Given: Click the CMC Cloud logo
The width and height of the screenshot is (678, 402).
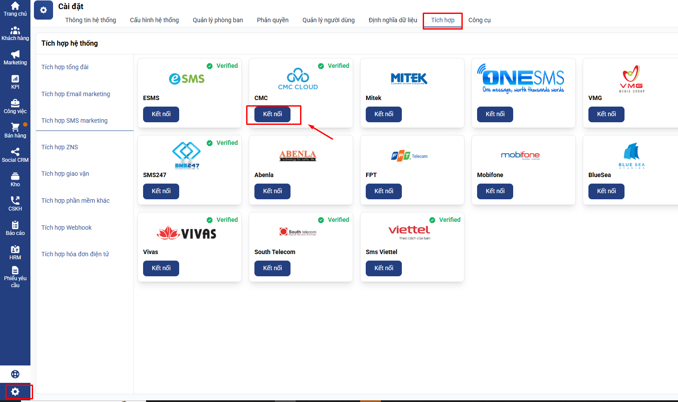Looking at the screenshot, I should coord(298,79).
